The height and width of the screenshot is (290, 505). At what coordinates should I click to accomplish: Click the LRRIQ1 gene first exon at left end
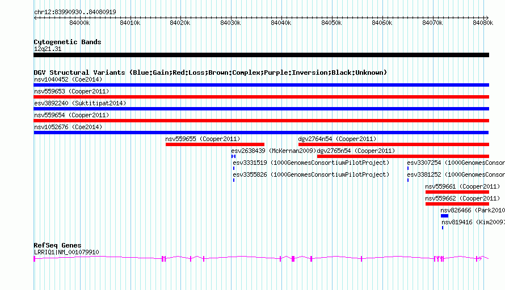pyautogui.click(x=35, y=259)
